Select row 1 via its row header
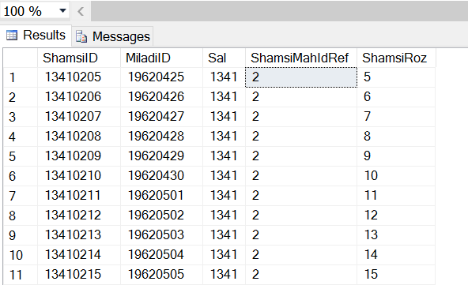 click(21, 77)
